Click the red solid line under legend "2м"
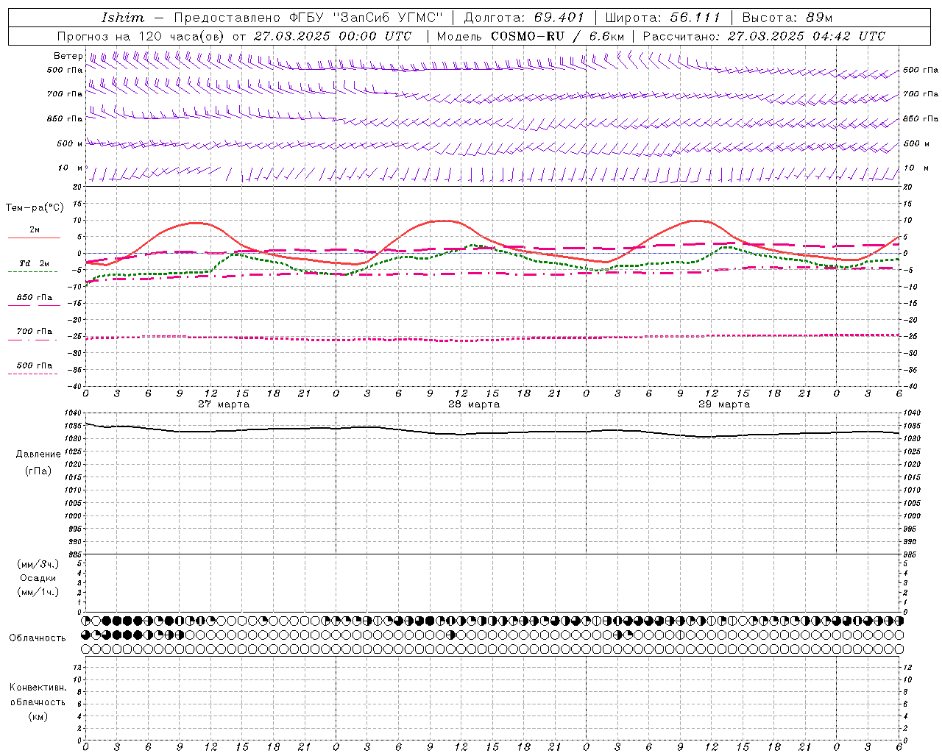The width and height of the screenshot is (942, 753). 34,238
